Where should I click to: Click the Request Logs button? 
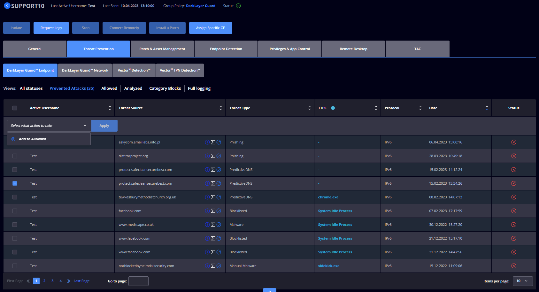[51, 28]
